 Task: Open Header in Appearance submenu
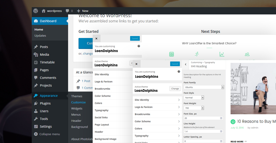coord(76,121)
